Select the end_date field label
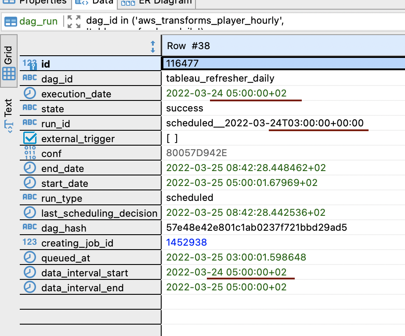Image resolution: width=405 pixels, height=336 pixels. coord(63,168)
